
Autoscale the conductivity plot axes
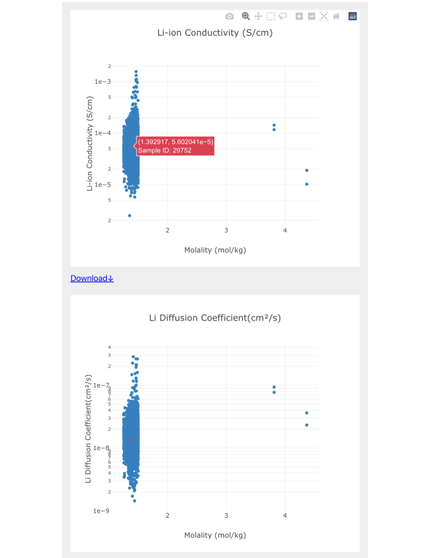[x=324, y=16]
